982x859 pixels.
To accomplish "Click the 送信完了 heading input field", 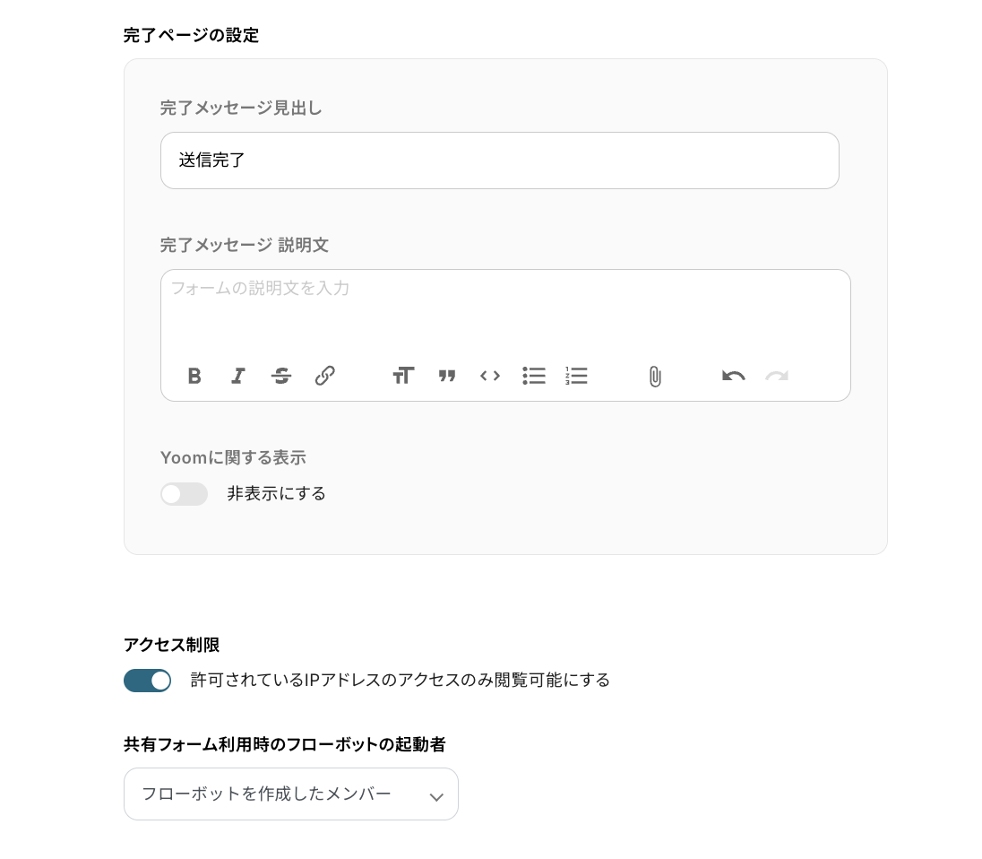I will pos(499,161).
